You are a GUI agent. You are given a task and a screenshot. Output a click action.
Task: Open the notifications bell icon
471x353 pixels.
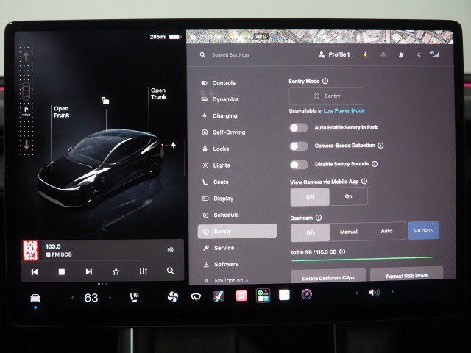401,55
